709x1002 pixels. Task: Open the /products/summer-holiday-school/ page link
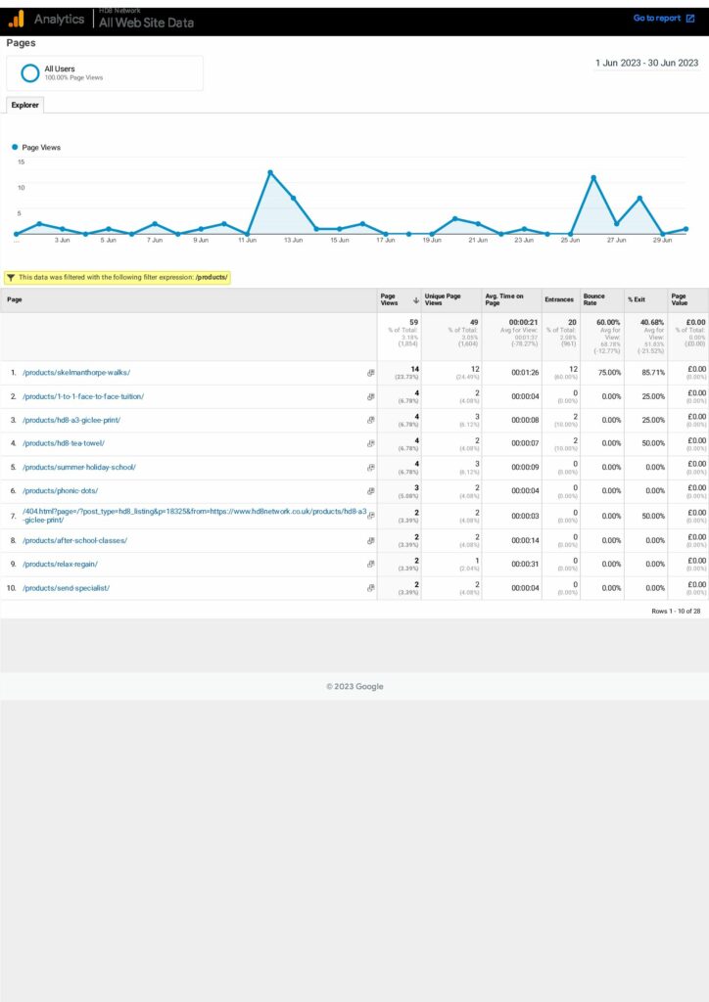click(x=79, y=468)
